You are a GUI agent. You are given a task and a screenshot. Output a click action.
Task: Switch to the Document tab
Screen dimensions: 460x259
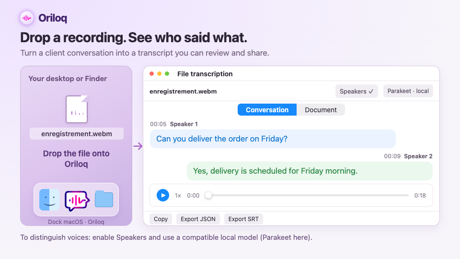(x=321, y=110)
